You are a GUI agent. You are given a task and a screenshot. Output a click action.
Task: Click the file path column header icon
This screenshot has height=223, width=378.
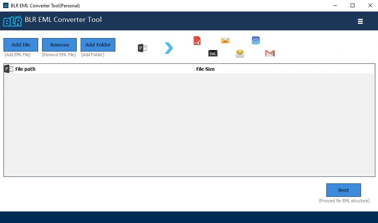pos(8,68)
